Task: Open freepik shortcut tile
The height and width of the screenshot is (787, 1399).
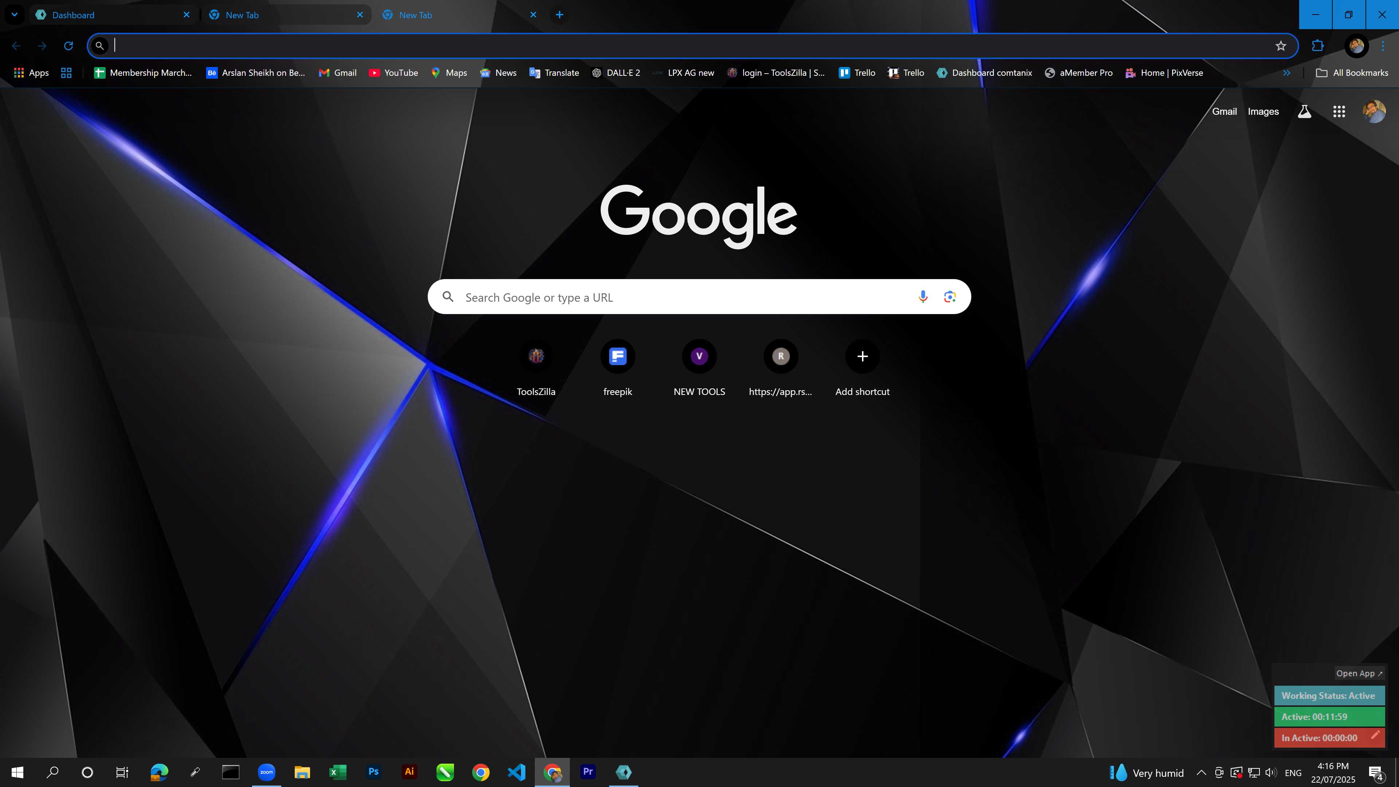Action: tap(618, 369)
